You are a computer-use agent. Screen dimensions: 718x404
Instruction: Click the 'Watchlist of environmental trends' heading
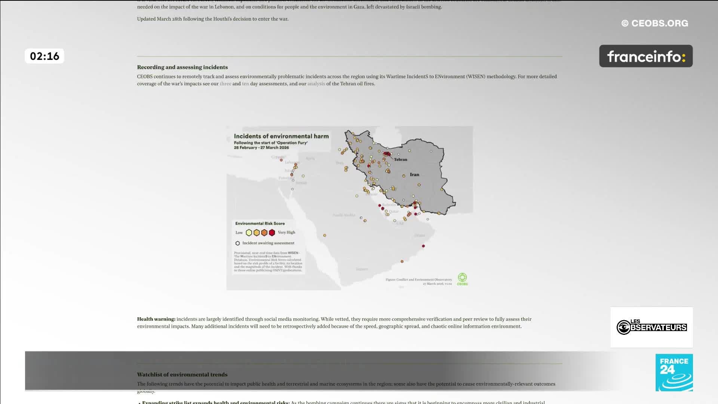pos(182,374)
